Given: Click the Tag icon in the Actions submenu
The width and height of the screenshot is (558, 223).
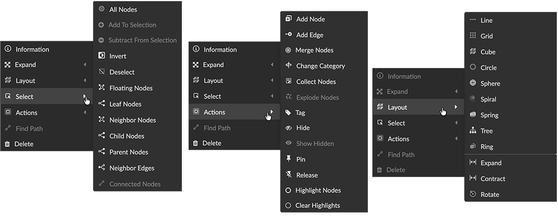Looking at the screenshot, I should (x=288, y=112).
